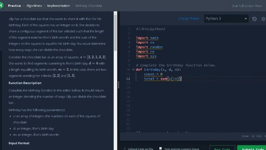Image resolution: width=266 pixels, height=150 pixels.
Task: Click the 'import sys' line
Action: coord(146,56)
